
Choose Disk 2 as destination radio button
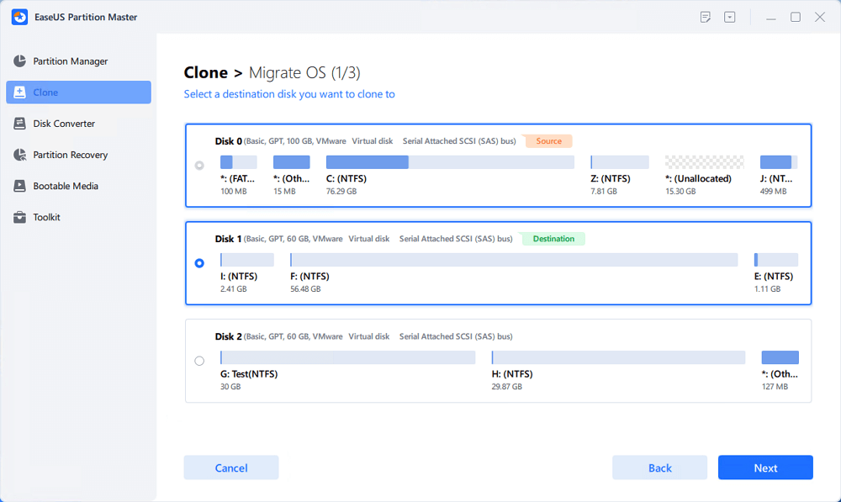(x=199, y=361)
